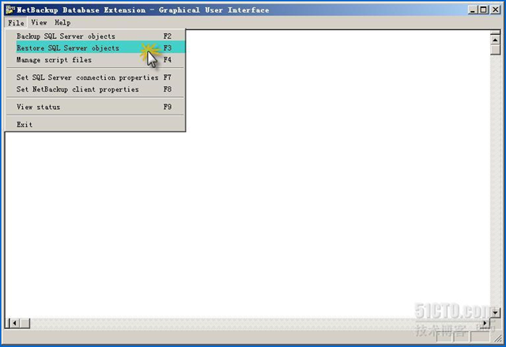Viewport: 506px width, 347px height.
Task: Click the vertical scrollbar up arrow
Action: (x=495, y=40)
